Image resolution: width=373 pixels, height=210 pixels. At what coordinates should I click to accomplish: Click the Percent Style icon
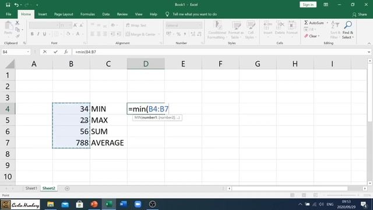click(178, 34)
